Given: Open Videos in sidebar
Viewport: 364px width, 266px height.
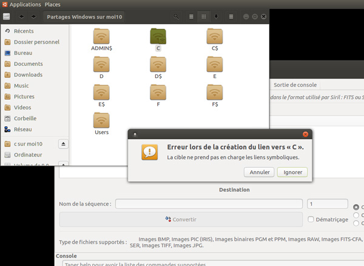Looking at the screenshot, I should [22, 108].
